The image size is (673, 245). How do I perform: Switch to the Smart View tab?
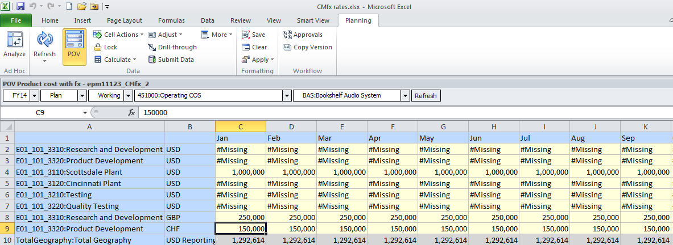313,20
